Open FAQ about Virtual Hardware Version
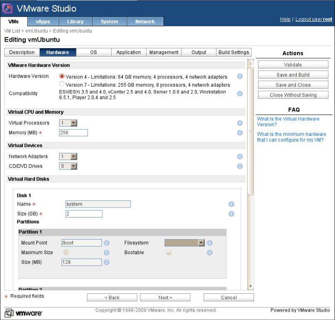 point(288,122)
